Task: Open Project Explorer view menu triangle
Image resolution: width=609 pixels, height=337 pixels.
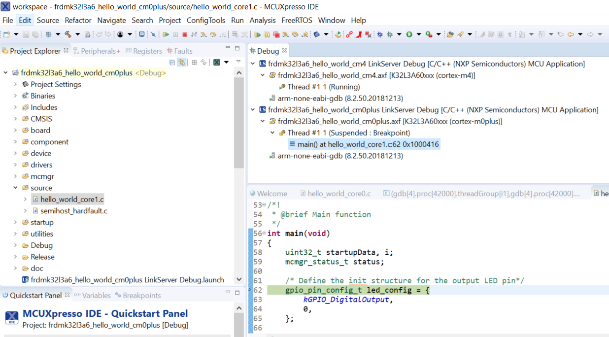Action: [x=238, y=62]
